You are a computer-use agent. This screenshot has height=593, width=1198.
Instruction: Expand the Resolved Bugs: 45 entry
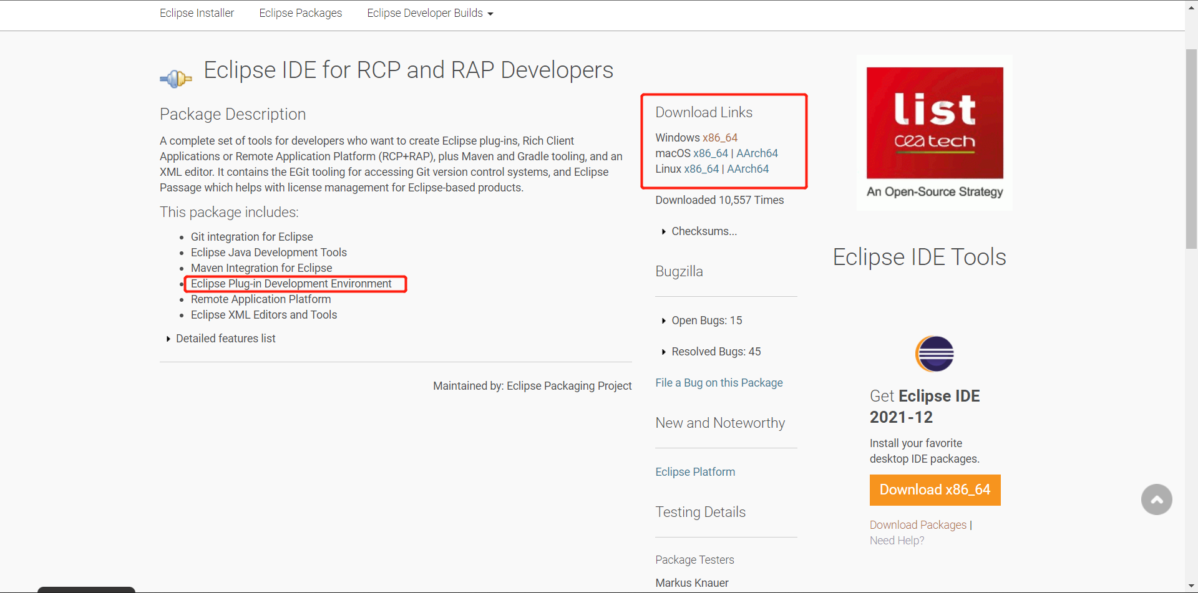(711, 352)
